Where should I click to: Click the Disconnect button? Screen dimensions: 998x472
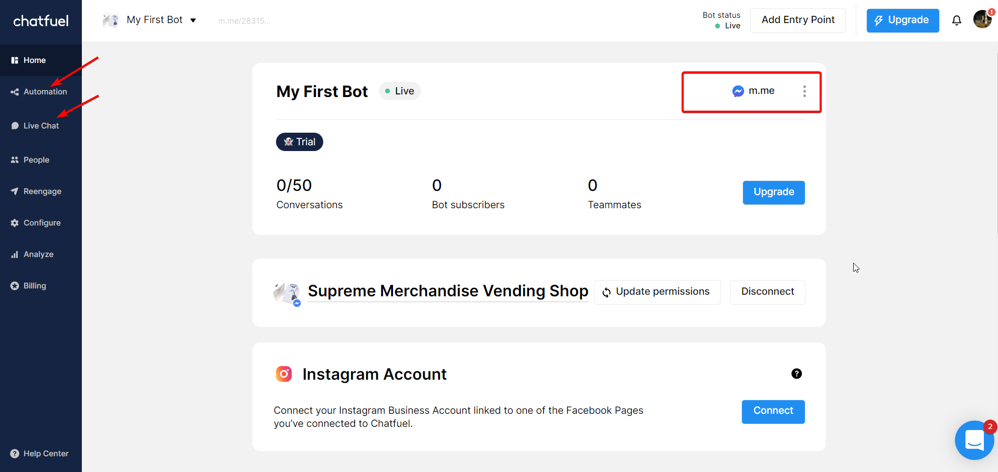coord(767,292)
